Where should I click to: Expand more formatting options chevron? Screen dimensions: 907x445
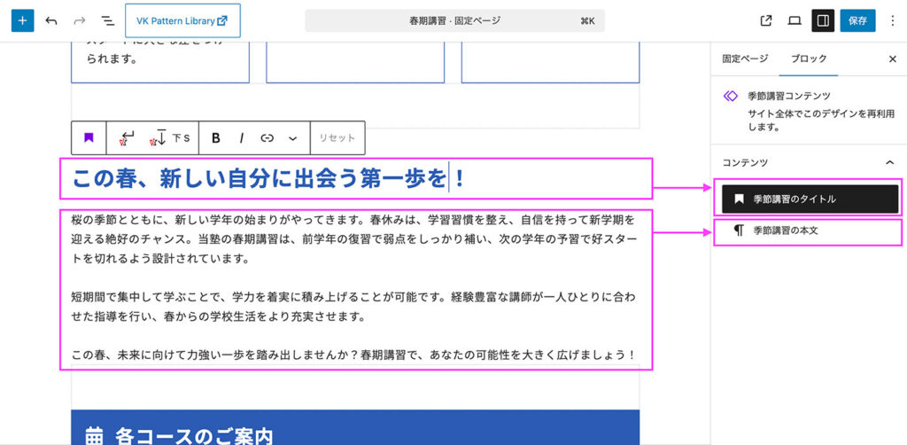293,138
